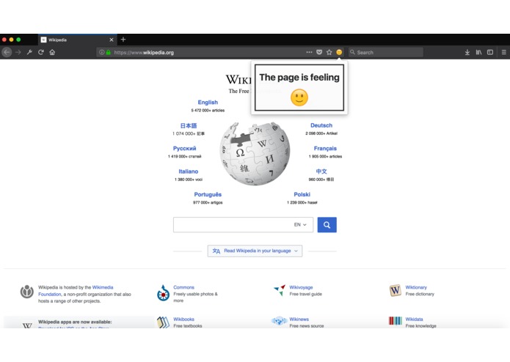This screenshot has height=362, width=510.
Task: Open the Wikinews project link
Action: click(x=299, y=319)
